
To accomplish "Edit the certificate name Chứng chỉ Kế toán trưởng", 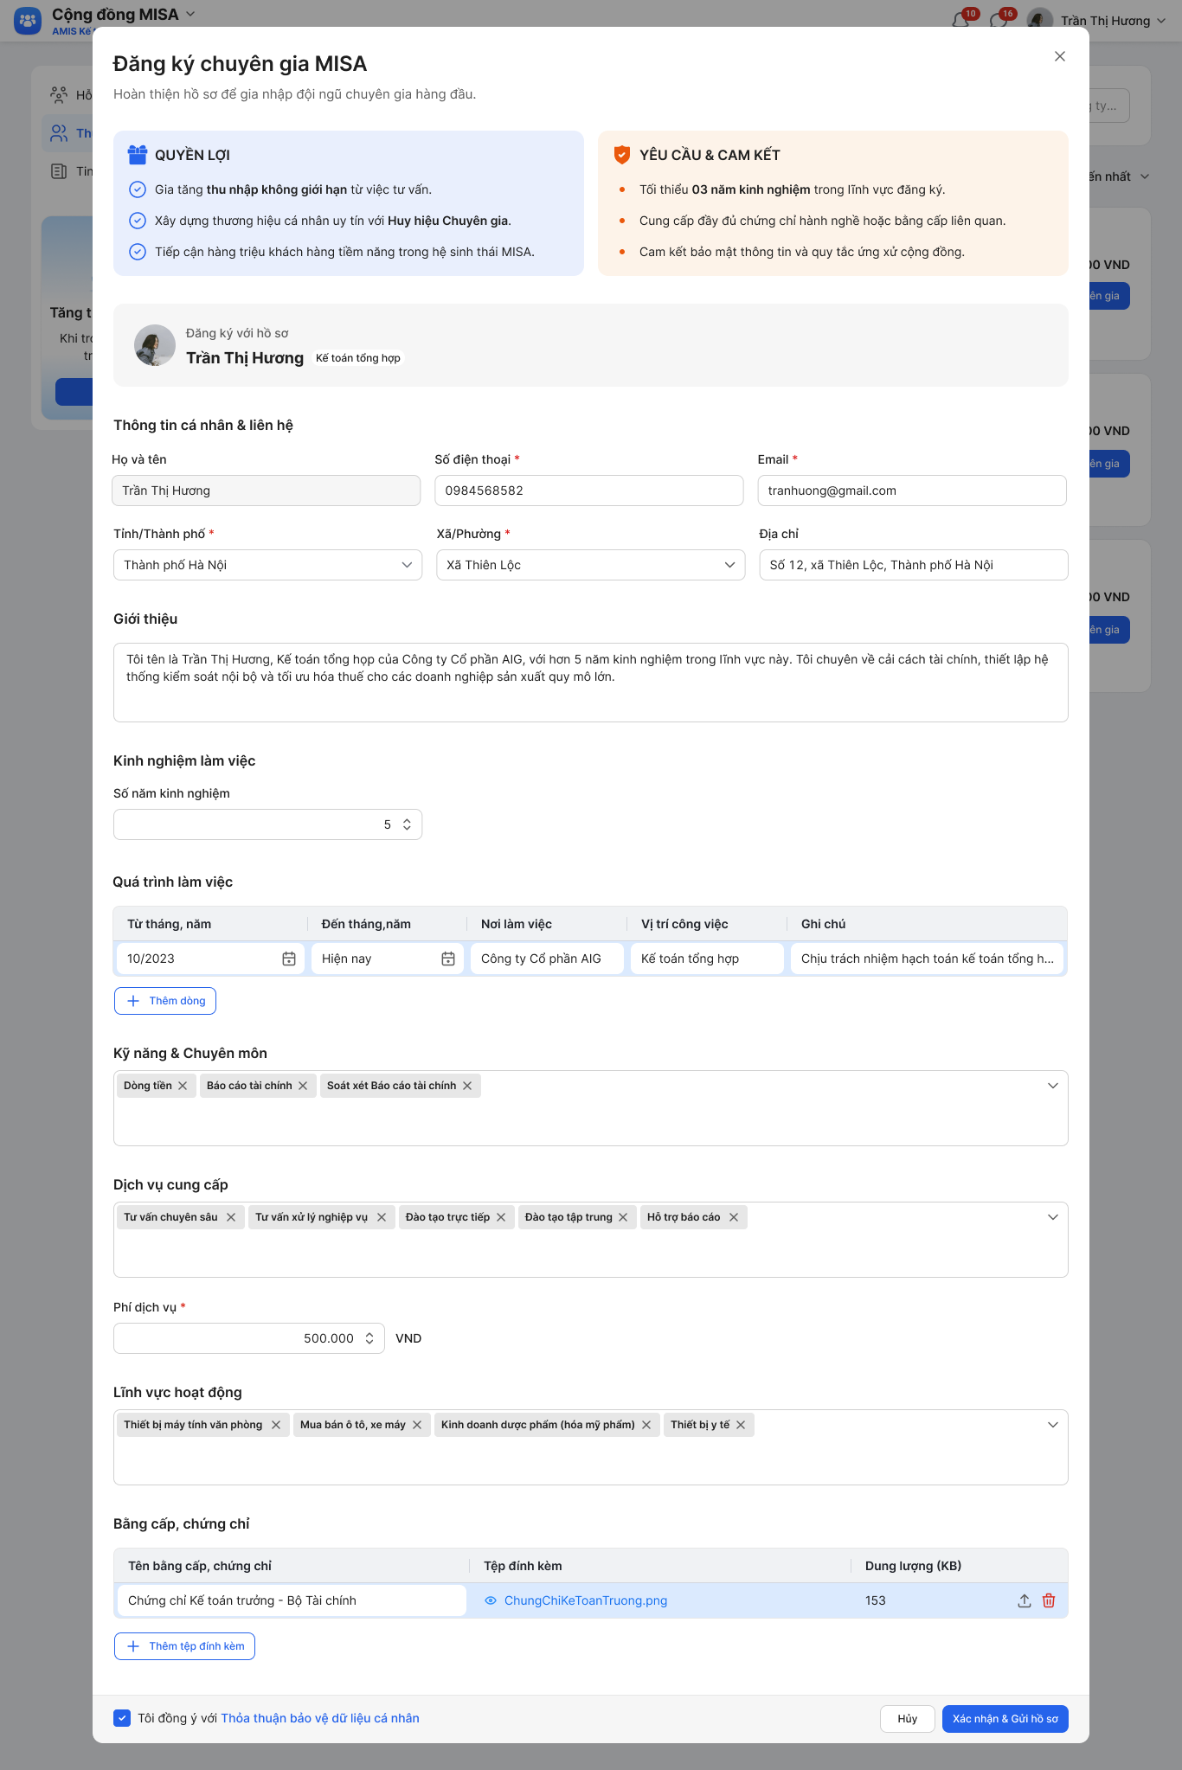I will (291, 1600).
